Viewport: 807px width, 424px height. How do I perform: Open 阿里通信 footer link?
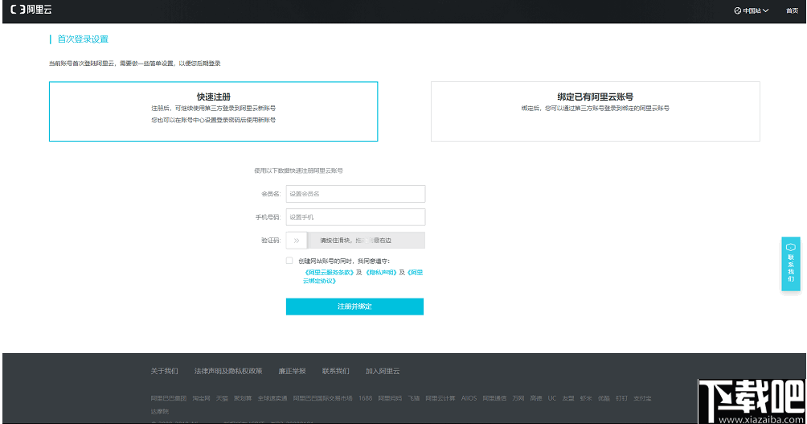494,398
